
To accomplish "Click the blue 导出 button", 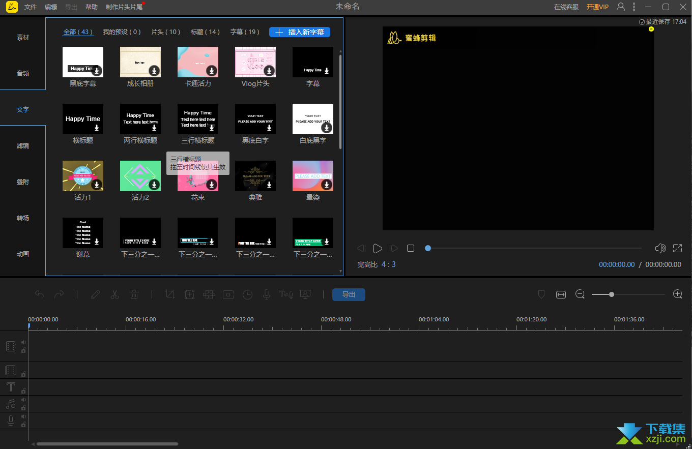I will pos(349,294).
